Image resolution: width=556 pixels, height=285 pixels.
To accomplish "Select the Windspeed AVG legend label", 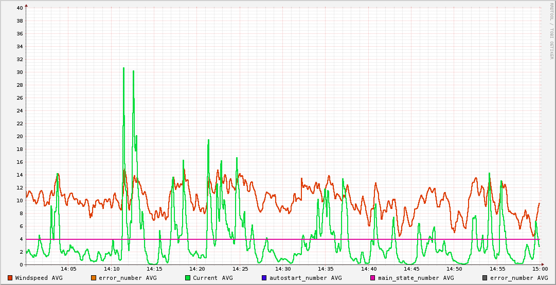I will coord(39,278).
